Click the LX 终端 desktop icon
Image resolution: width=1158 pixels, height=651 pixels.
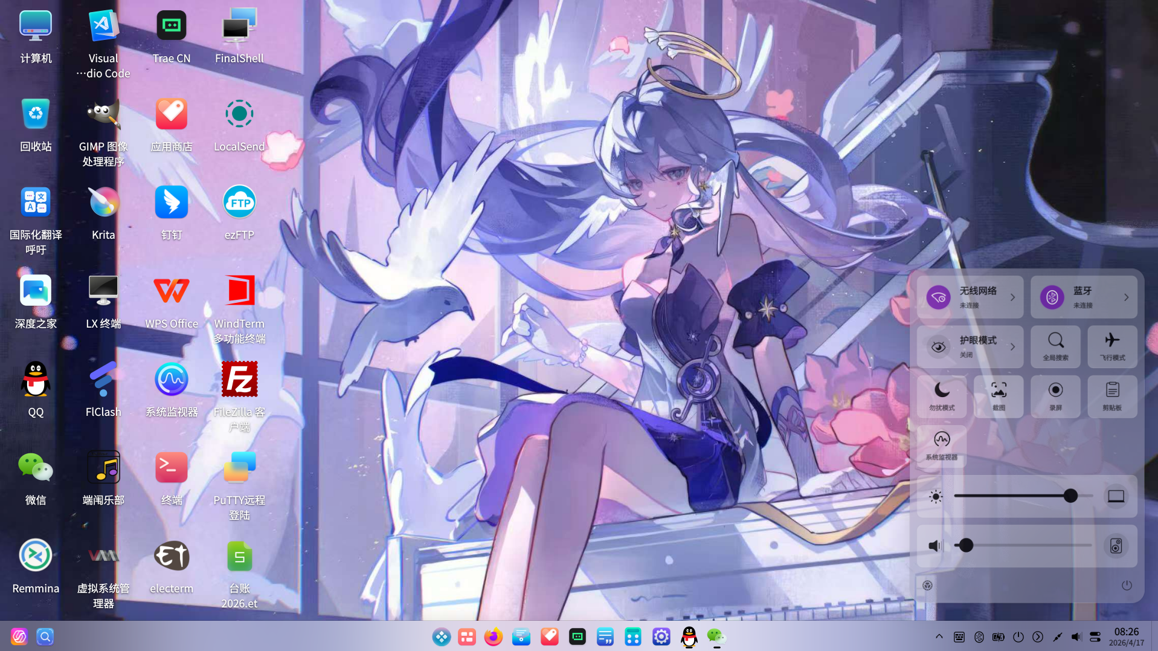click(x=103, y=291)
